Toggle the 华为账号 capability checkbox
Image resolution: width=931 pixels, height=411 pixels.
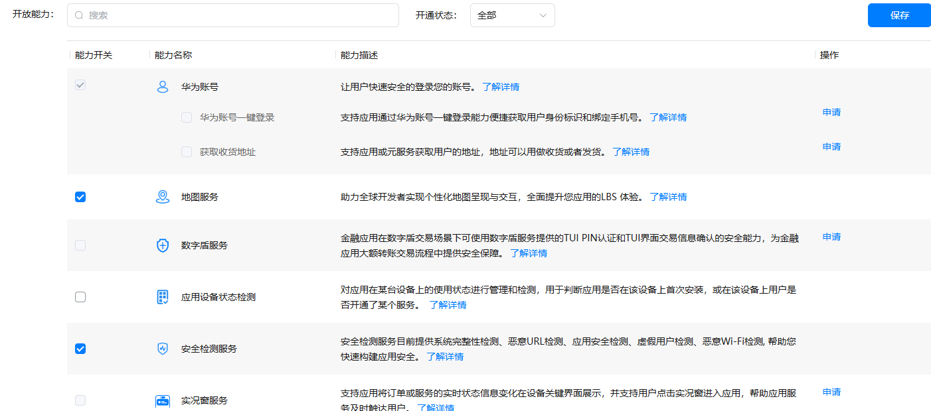(x=80, y=86)
